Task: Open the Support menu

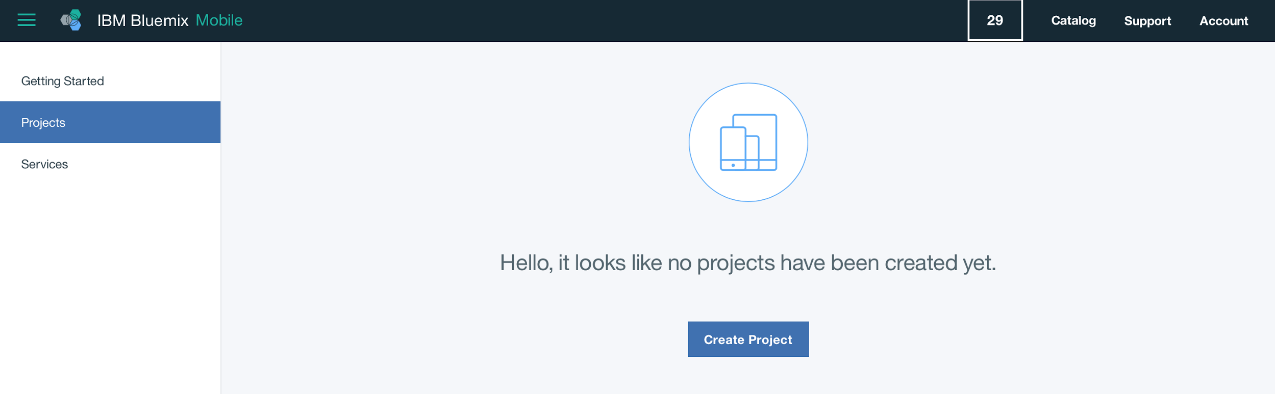Action: point(1147,21)
